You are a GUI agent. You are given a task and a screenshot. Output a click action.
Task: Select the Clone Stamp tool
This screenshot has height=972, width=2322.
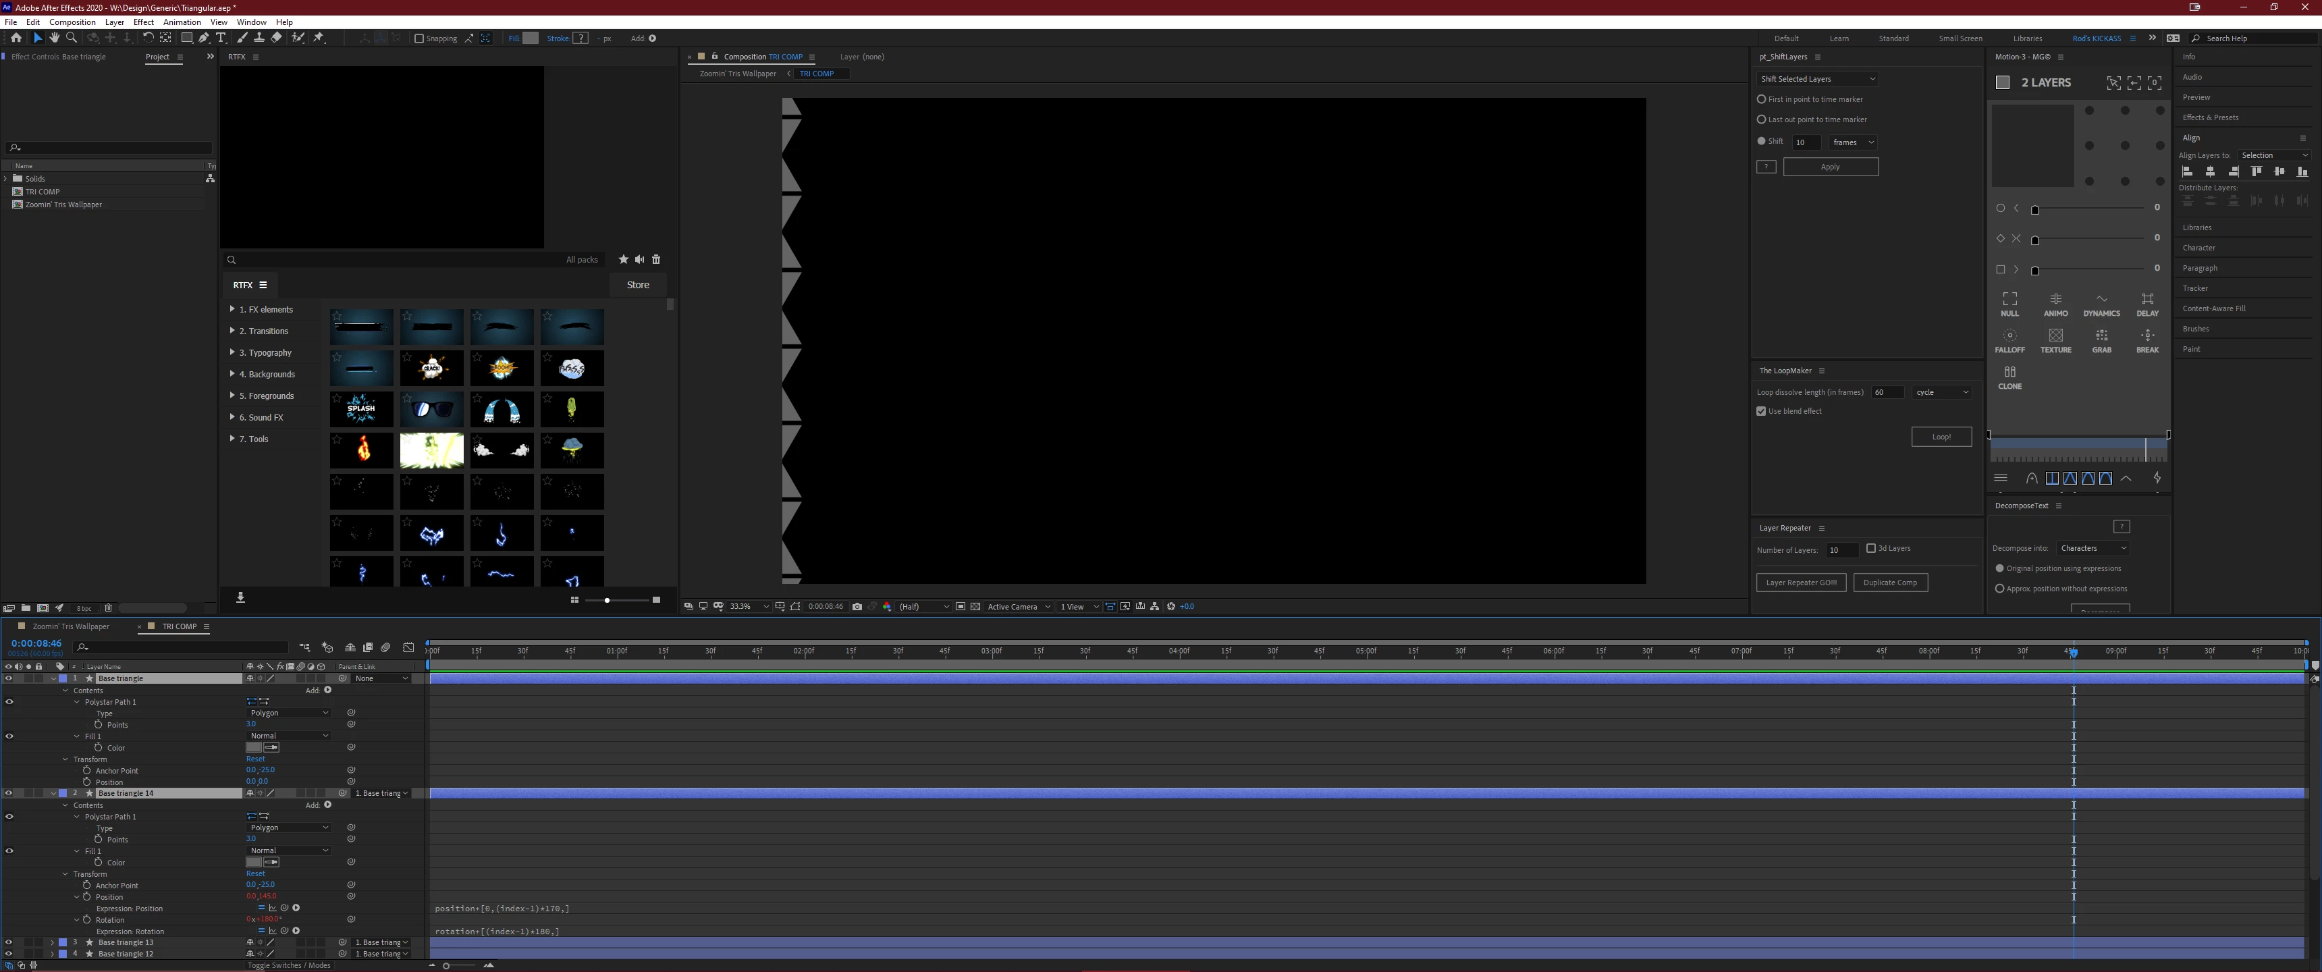pyautogui.click(x=259, y=38)
